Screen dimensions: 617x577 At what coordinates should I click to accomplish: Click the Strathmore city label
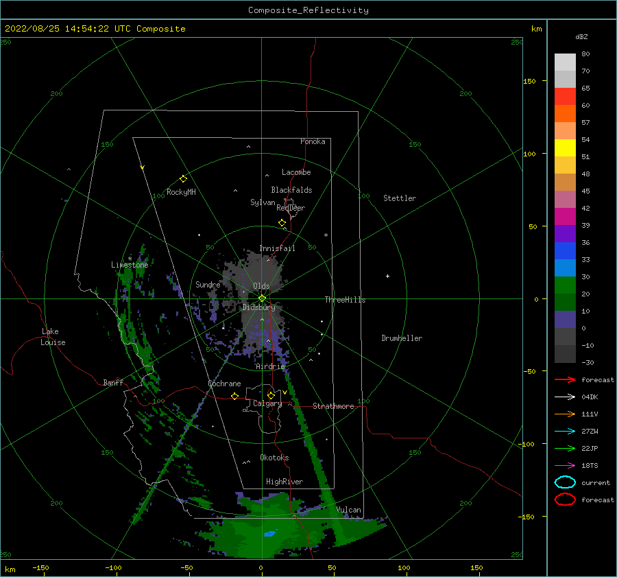(333, 406)
